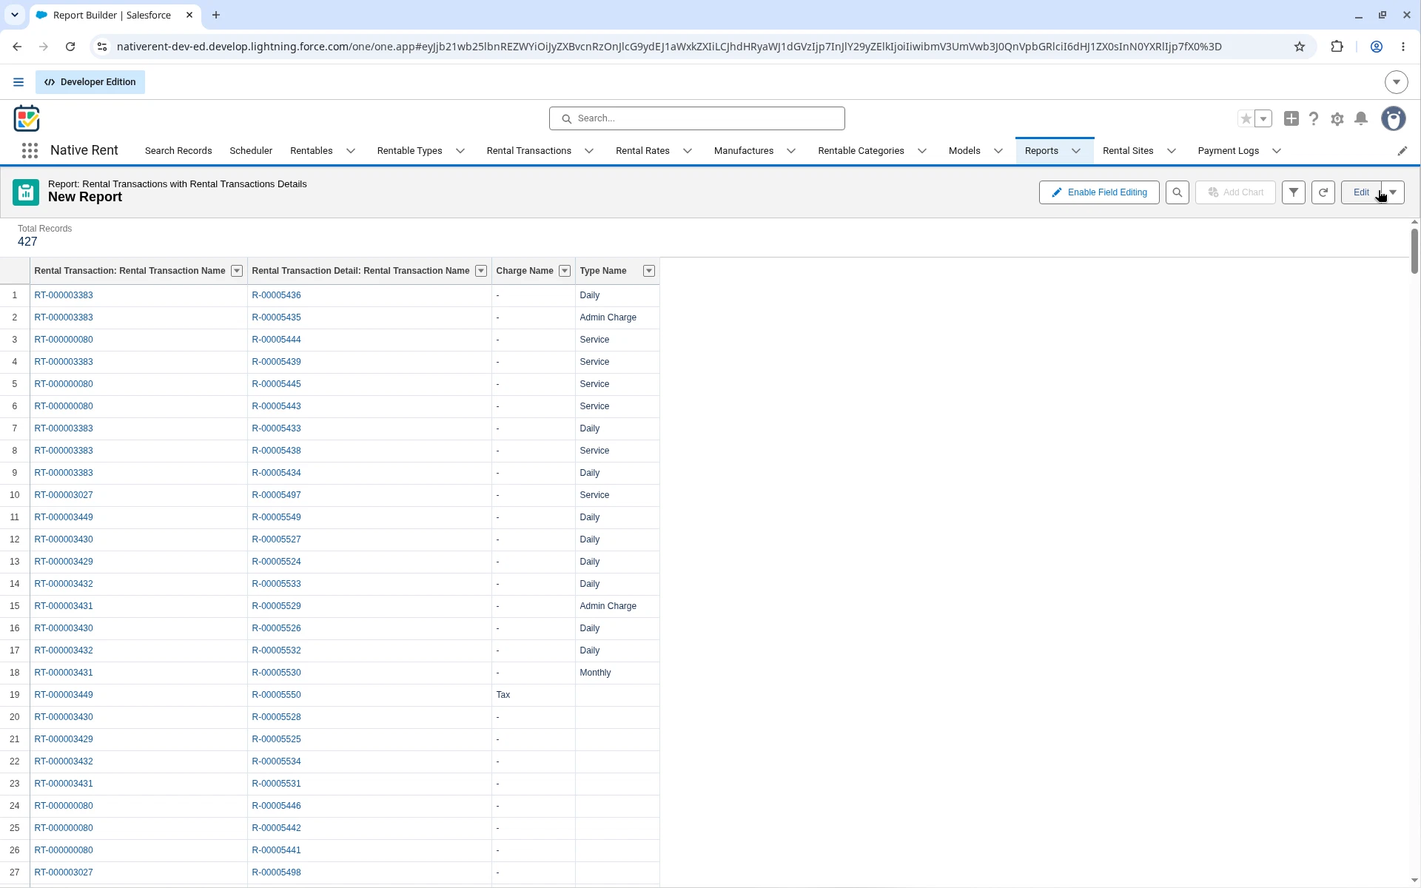Open the Native Rent app logo
This screenshot has width=1421, height=888.
27,118
